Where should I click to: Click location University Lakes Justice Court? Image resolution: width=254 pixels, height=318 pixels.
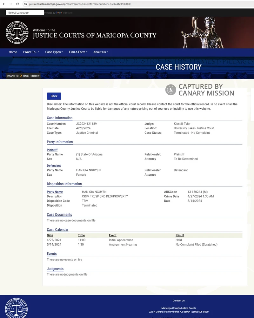point(194,128)
